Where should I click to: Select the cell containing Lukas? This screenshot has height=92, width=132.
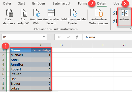click(20, 88)
